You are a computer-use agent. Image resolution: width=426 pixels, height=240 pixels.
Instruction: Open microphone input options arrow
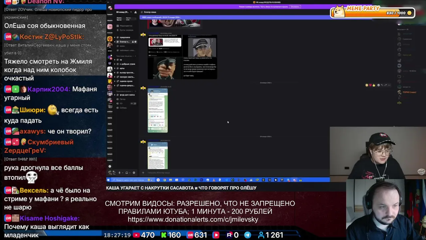click(x=122, y=173)
